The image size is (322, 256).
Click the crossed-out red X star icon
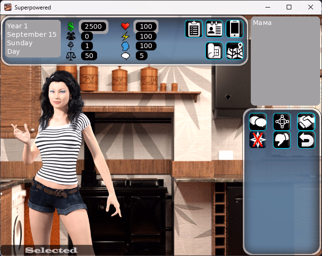tap(258, 140)
